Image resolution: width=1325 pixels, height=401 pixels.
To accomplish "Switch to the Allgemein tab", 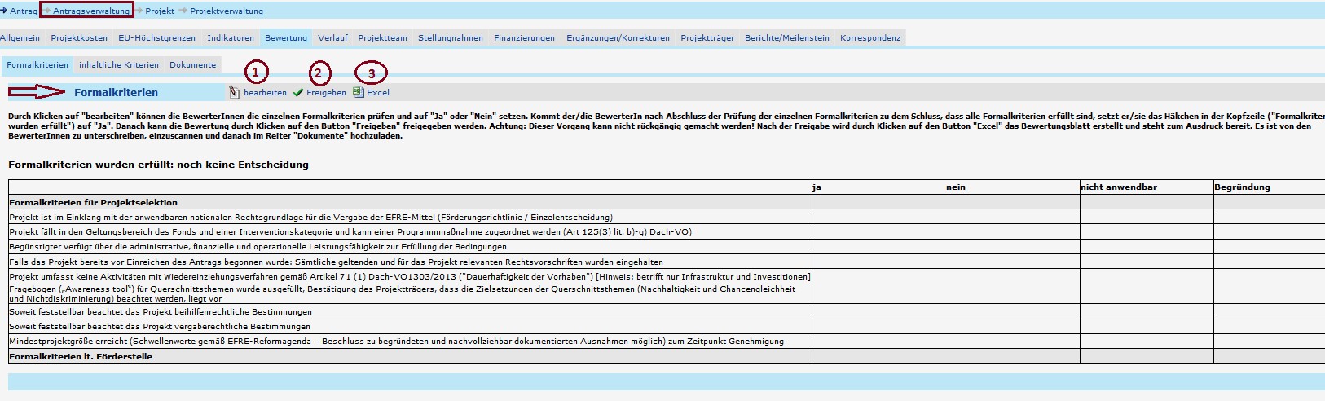I will tap(20, 38).
